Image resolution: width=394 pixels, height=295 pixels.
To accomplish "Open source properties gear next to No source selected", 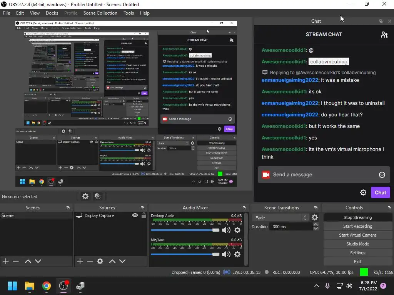I will (85, 196).
